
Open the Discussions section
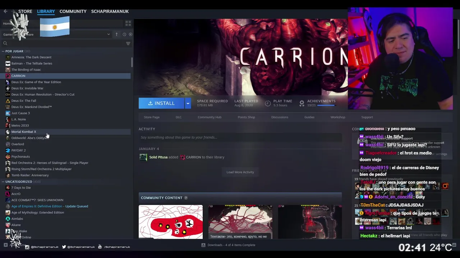(x=280, y=117)
